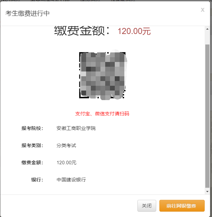Click the scrollbar track above the thumb
The height and width of the screenshot is (217, 212).
207,38
